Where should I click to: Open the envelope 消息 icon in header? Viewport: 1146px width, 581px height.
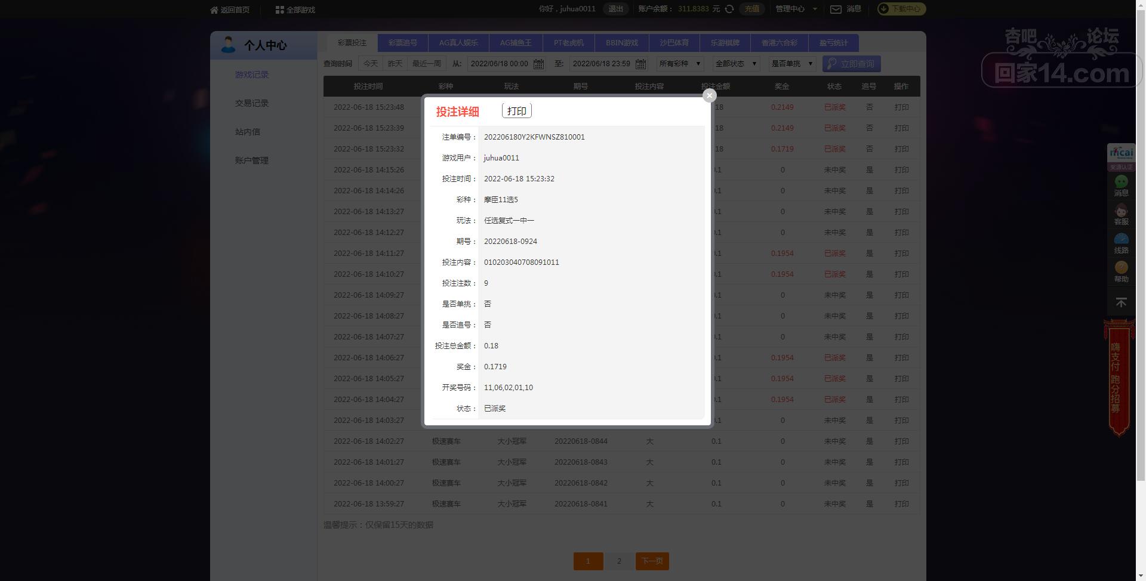[x=836, y=9]
